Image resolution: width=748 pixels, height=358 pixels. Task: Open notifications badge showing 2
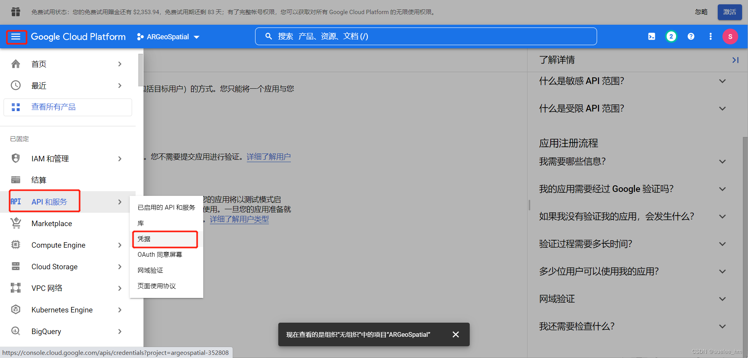(x=671, y=37)
